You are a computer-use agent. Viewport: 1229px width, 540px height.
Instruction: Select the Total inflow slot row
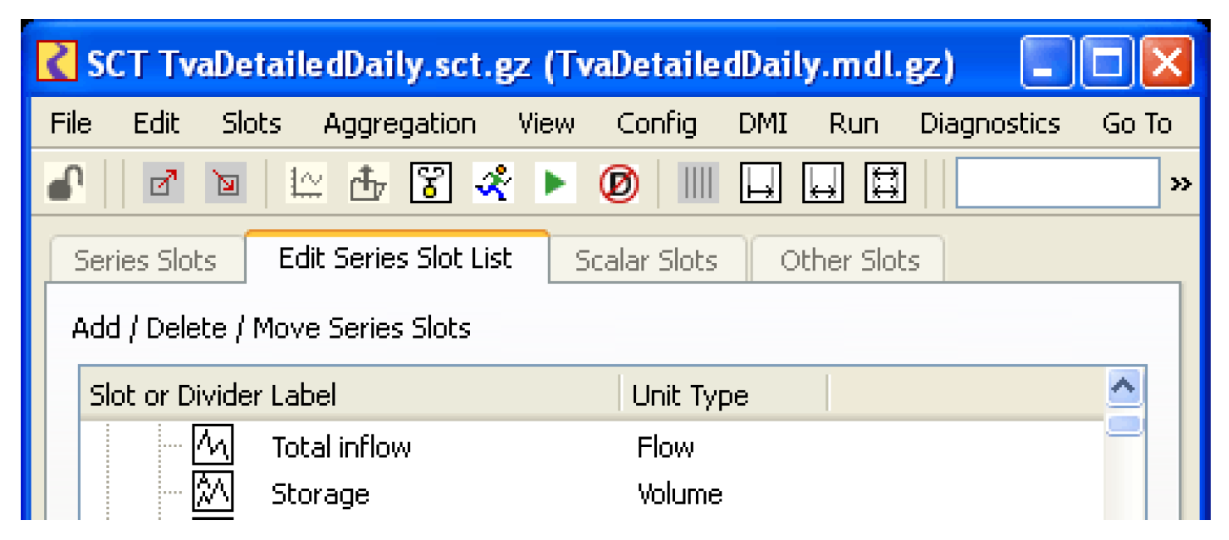coord(592,447)
